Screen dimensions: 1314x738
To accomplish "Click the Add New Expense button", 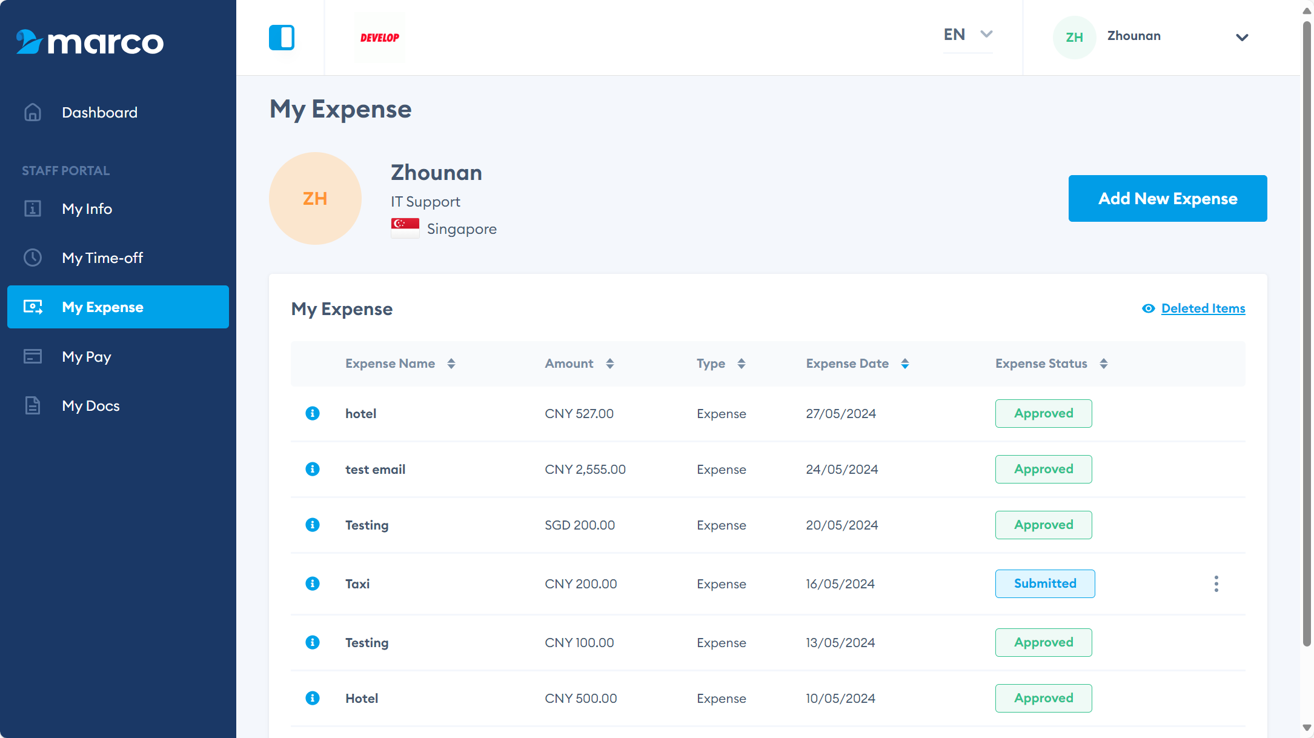I will 1167,199.
